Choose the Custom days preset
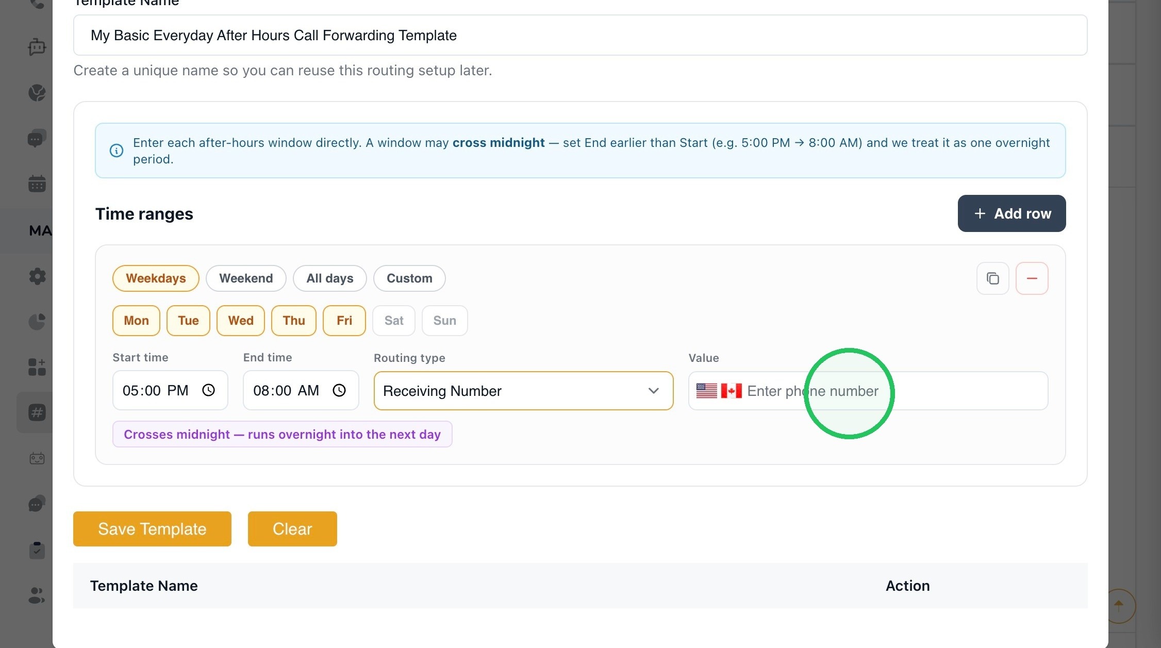The width and height of the screenshot is (1161, 648). 409,278
